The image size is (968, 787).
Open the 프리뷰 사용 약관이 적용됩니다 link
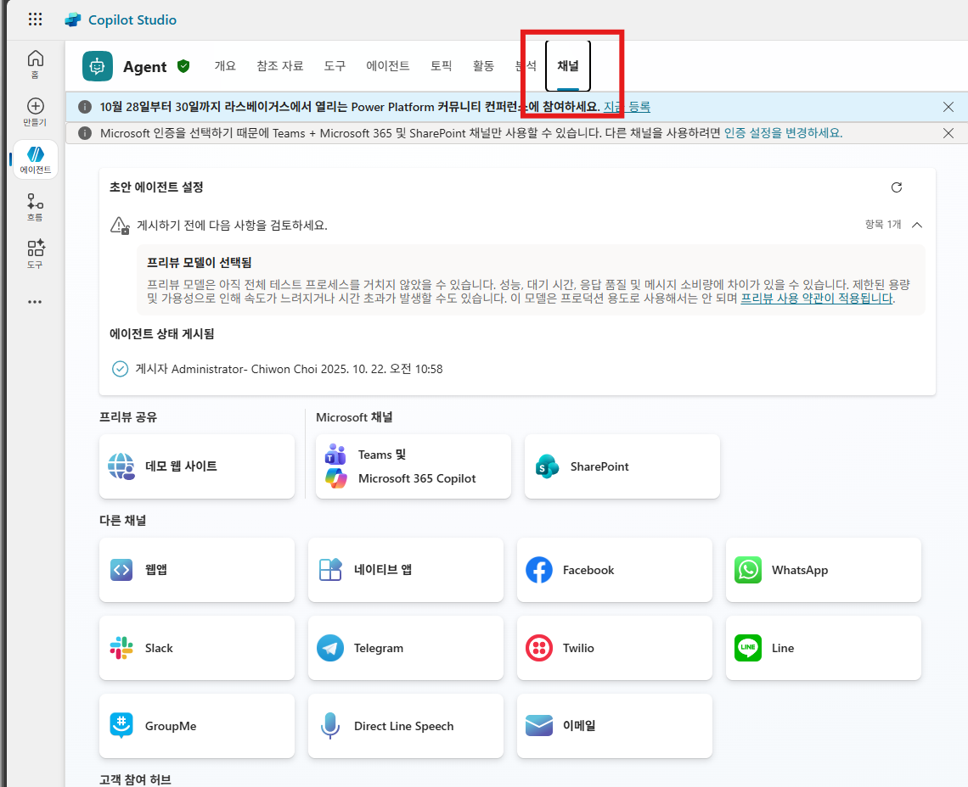817,299
